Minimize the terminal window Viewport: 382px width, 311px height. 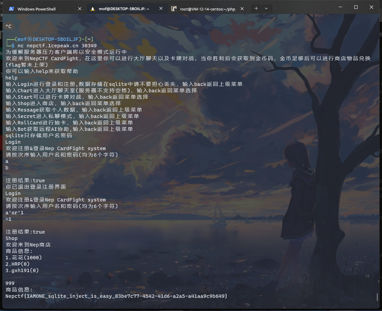click(x=340, y=7)
